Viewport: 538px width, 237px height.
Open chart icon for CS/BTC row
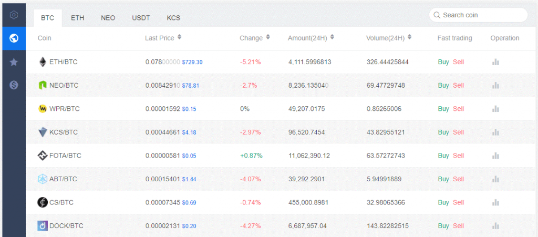tap(495, 202)
